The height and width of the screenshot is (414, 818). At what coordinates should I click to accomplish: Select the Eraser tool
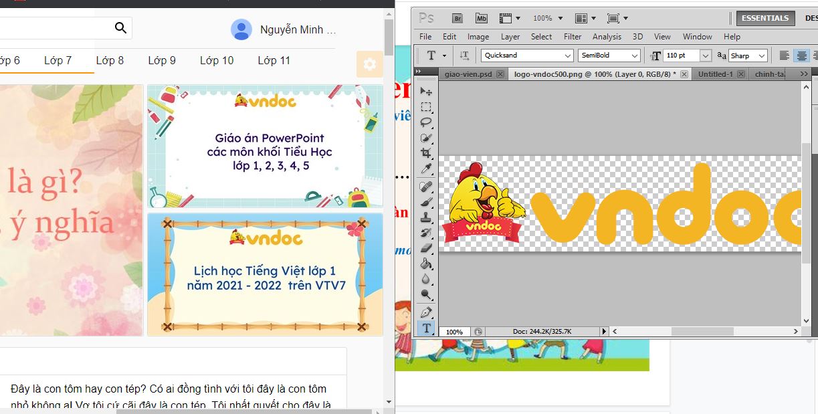(x=426, y=248)
